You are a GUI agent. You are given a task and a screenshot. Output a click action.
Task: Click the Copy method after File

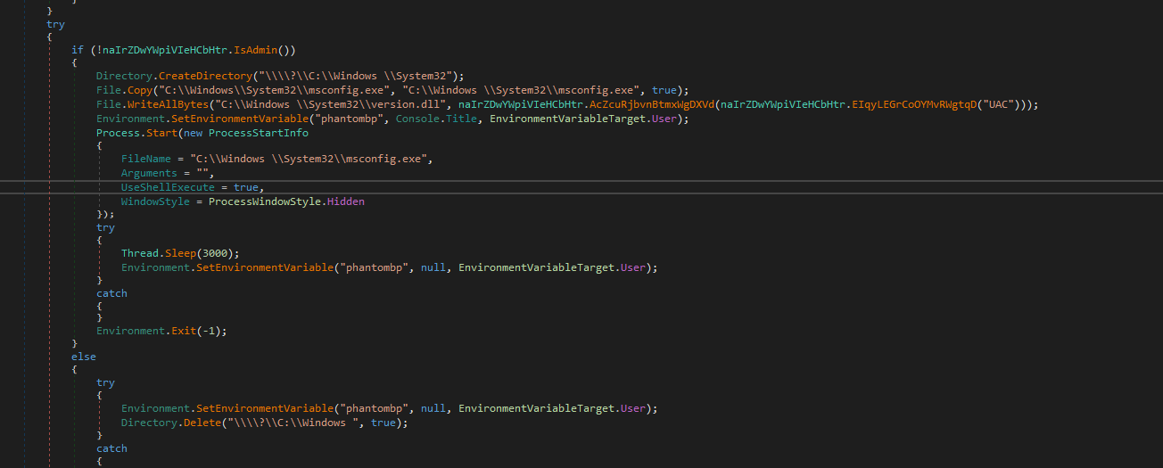coord(140,91)
